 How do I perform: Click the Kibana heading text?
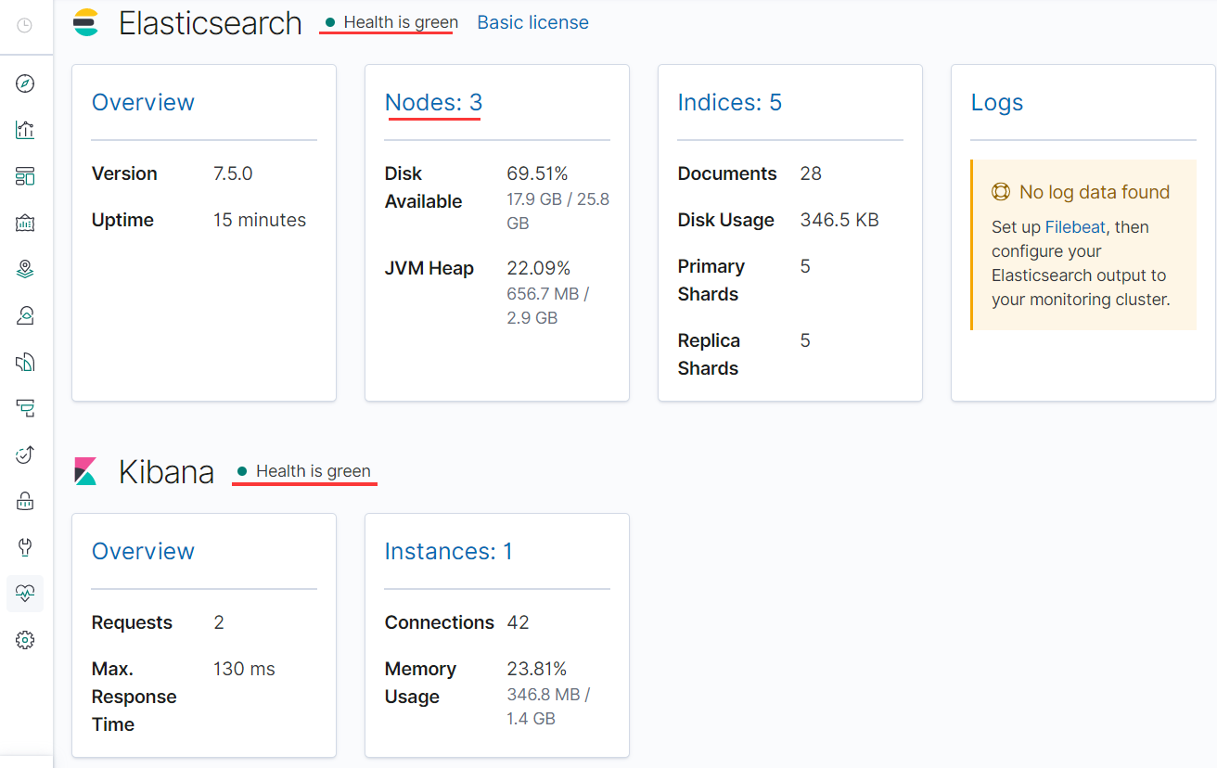point(167,472)
